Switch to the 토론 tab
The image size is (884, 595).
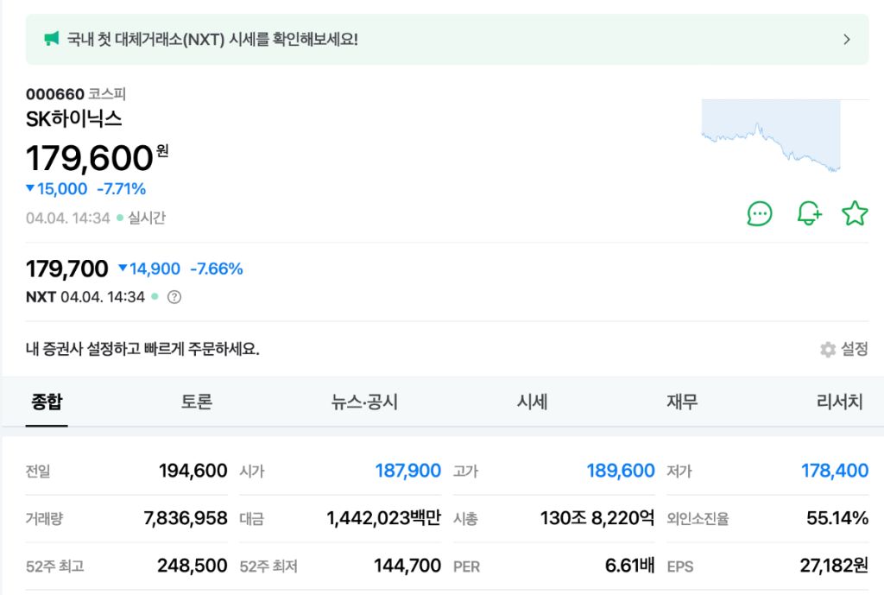point(196,402)
